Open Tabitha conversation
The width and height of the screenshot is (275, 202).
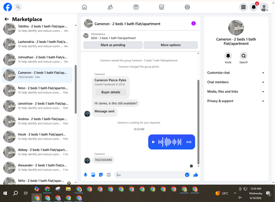(37, 29)
